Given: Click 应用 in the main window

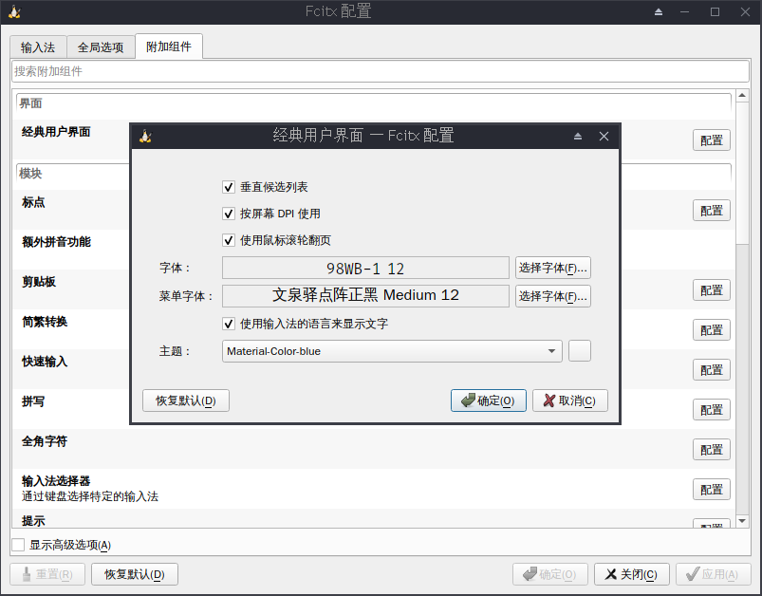Looking at the screenshot, I should click(x=714, y=574).
